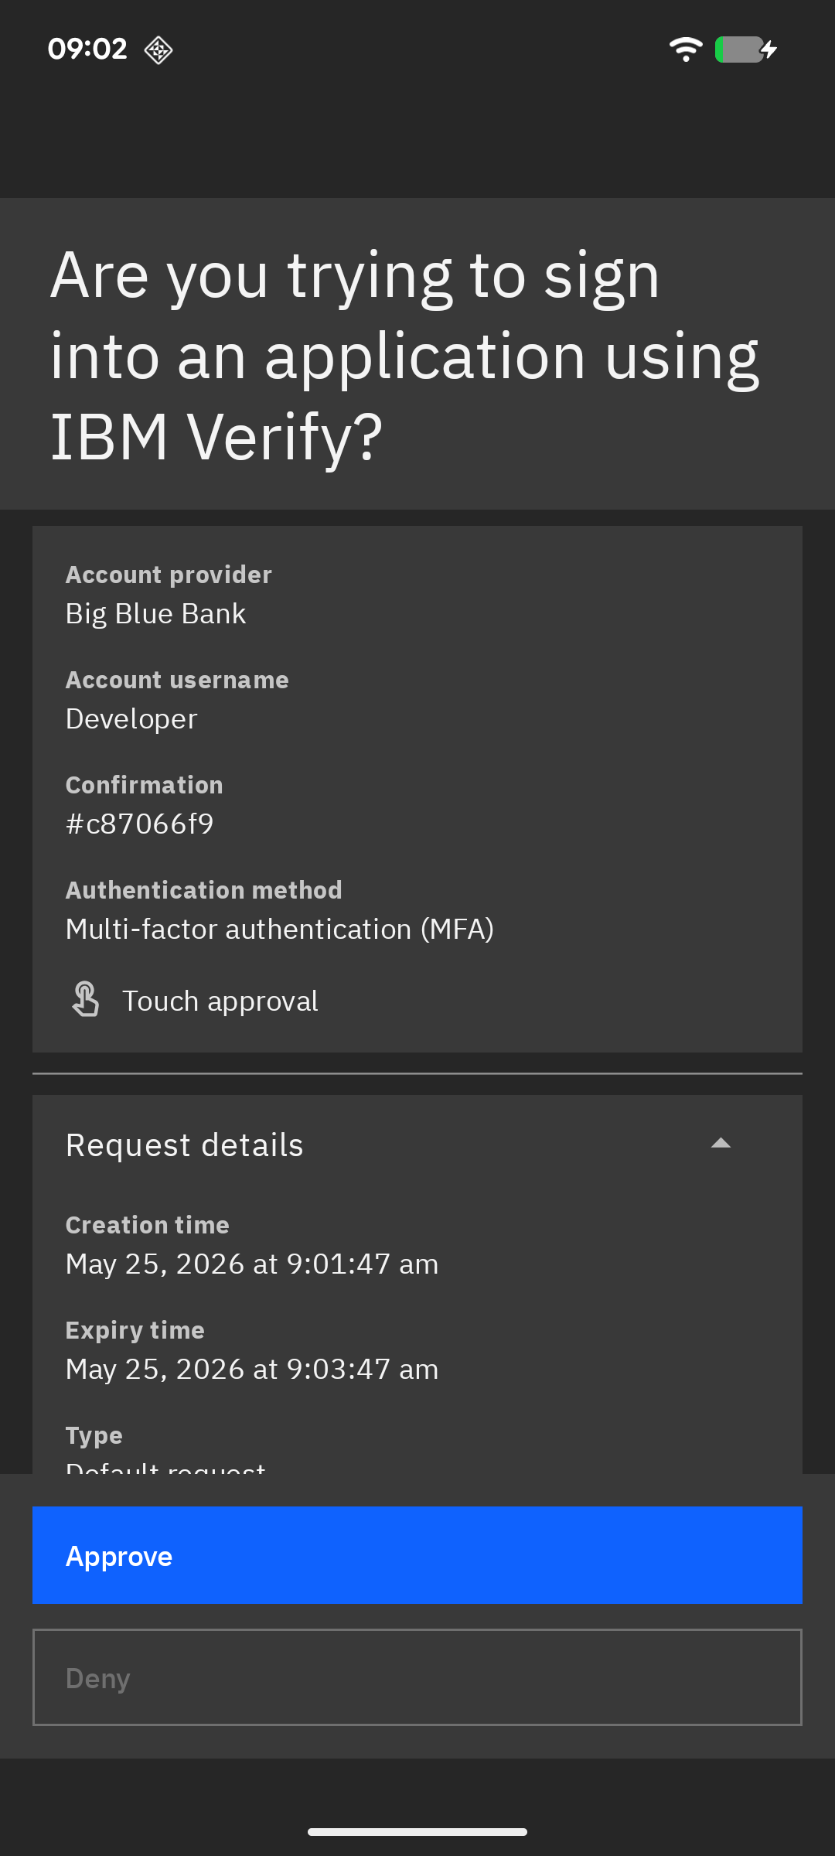Tap the Deny button
The image size is (835, 1856).
coord(417,1677)
